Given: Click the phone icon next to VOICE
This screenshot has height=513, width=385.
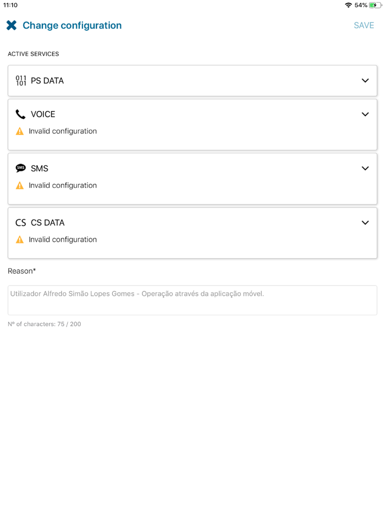Looking at the screenshot, I should [20, 114].
